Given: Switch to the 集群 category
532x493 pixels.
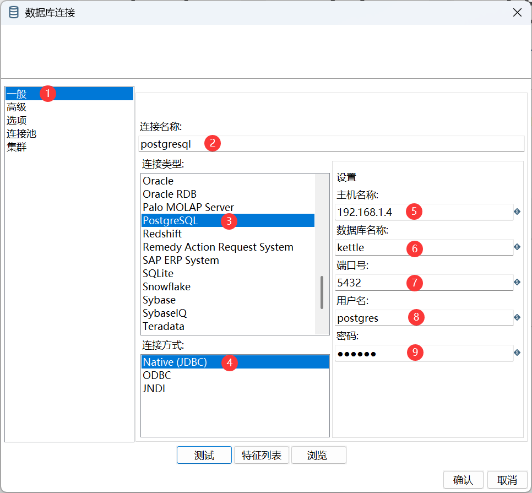Looking at the screenshot, I should [x=69, y=147].
